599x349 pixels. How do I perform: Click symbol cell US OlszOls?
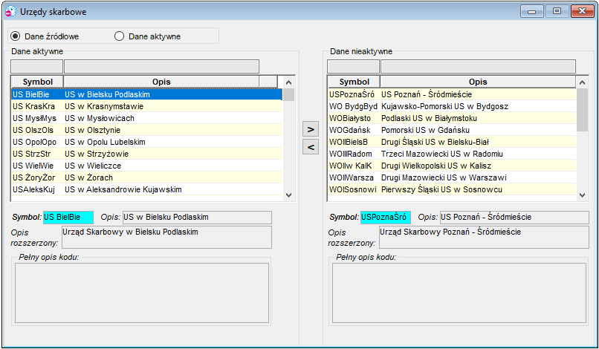pyautogui.click(x=37, y=130)
